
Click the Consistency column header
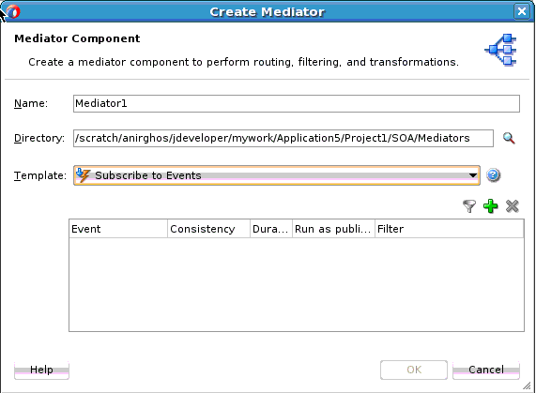click(x=209, y=229)
